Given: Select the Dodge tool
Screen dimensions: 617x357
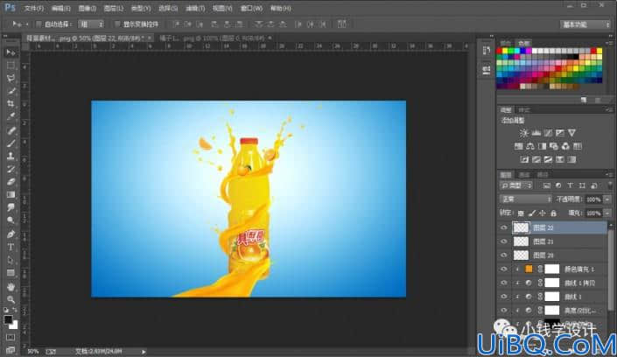Looking at the screenshot, I should 11,220.
